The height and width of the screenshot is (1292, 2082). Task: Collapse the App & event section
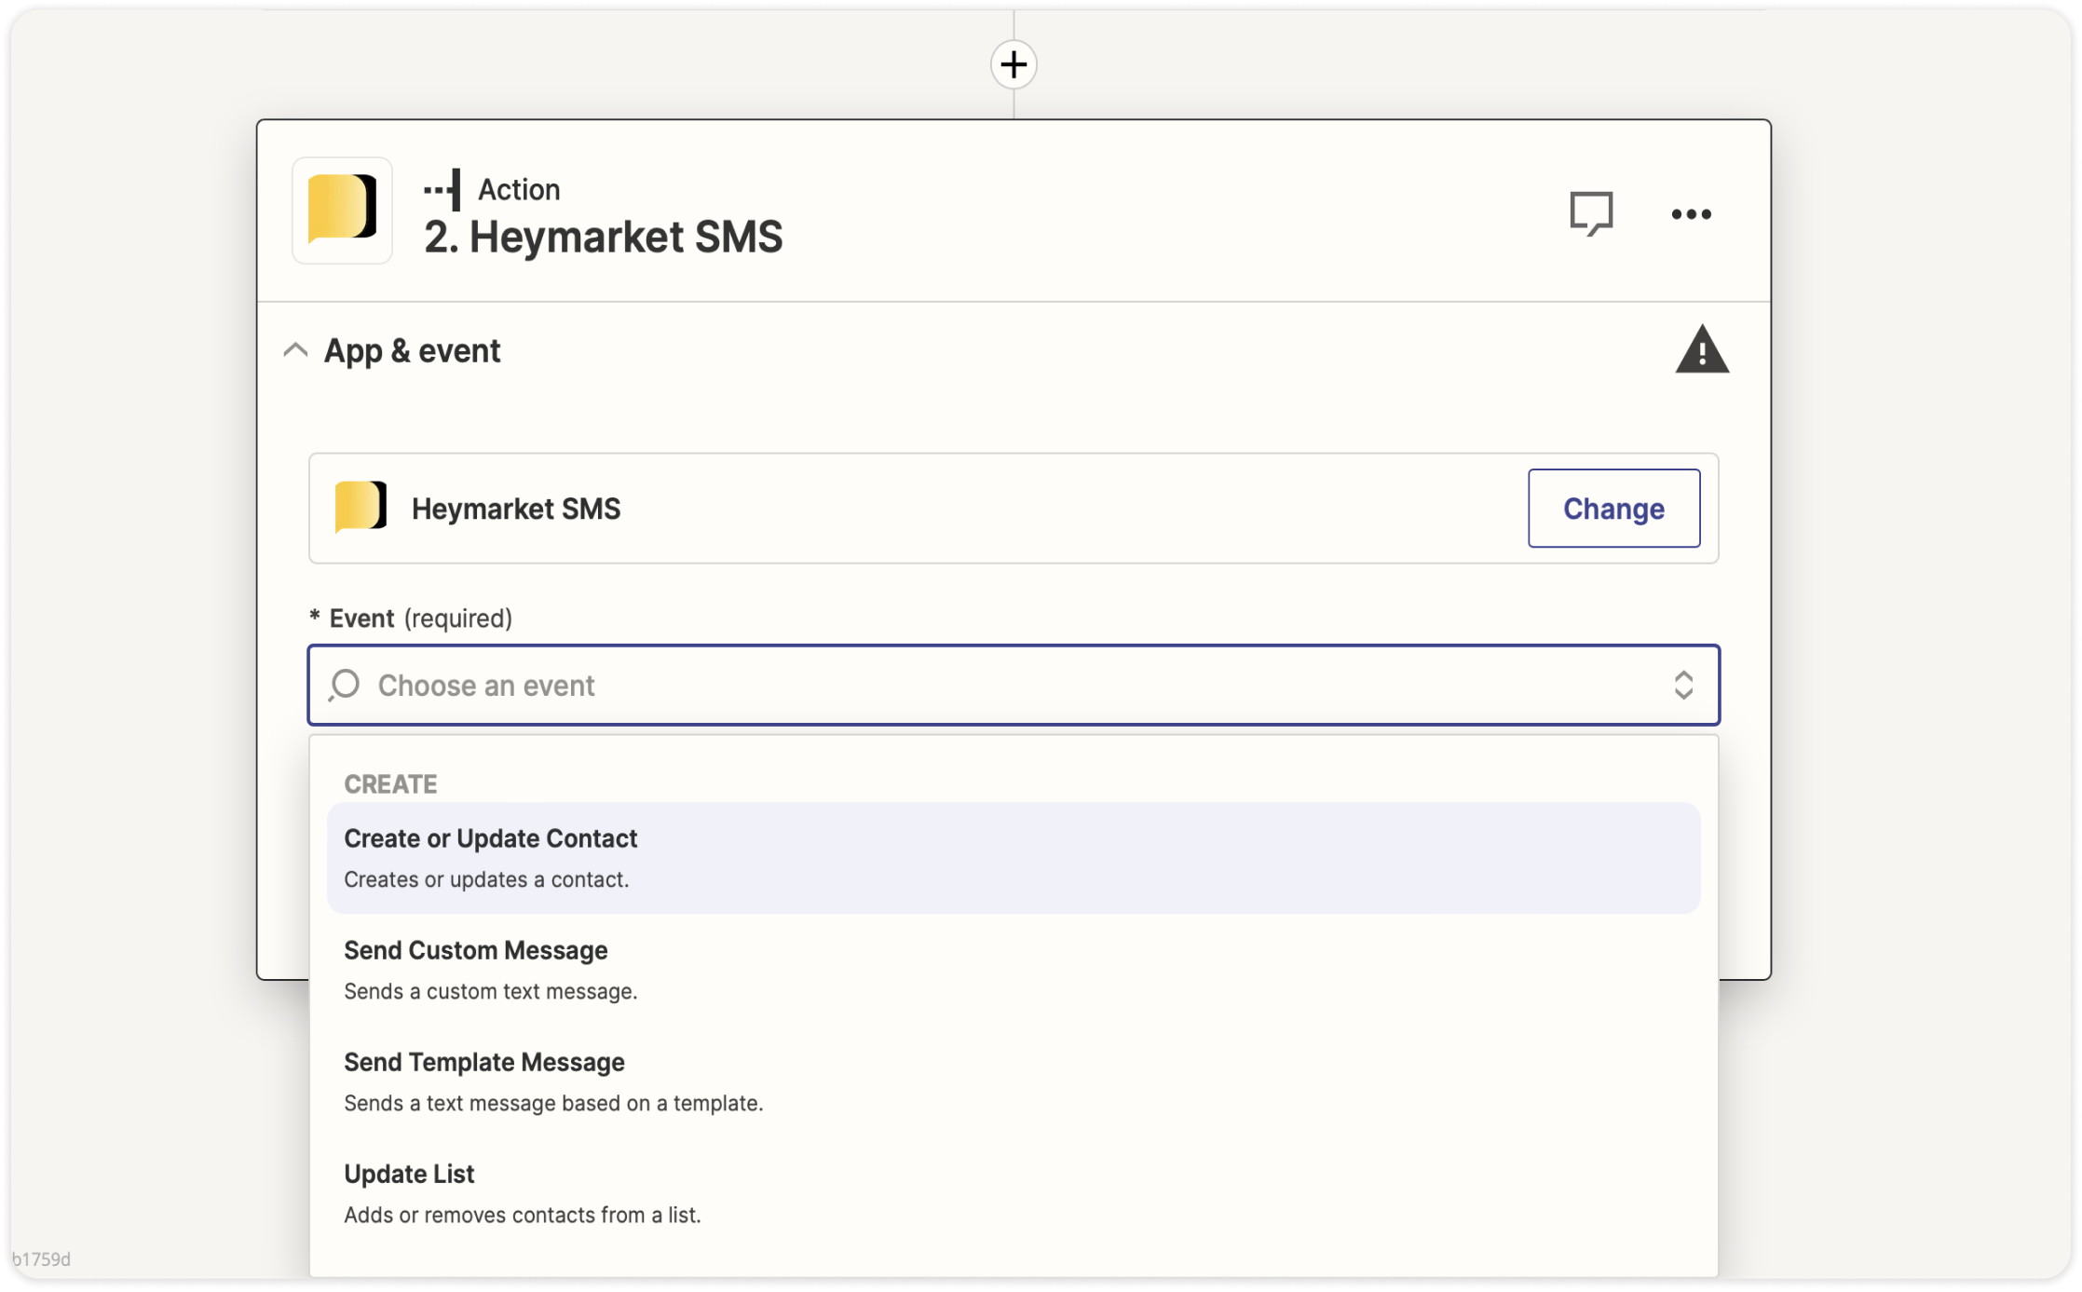pyautogui.click(x=295, y=350)
